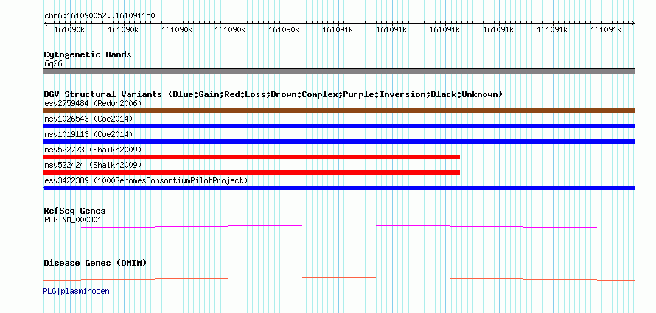
Task: Select the Cytogenetic Bands track title
Action: [88, 54]
